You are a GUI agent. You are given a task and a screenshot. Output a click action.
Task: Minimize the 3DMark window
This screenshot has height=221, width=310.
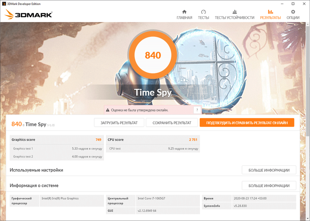tap(282, 4)
